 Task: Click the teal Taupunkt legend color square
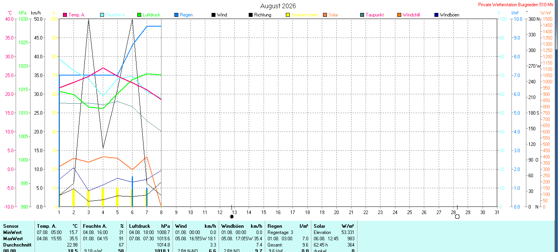(x=362, y=15)
